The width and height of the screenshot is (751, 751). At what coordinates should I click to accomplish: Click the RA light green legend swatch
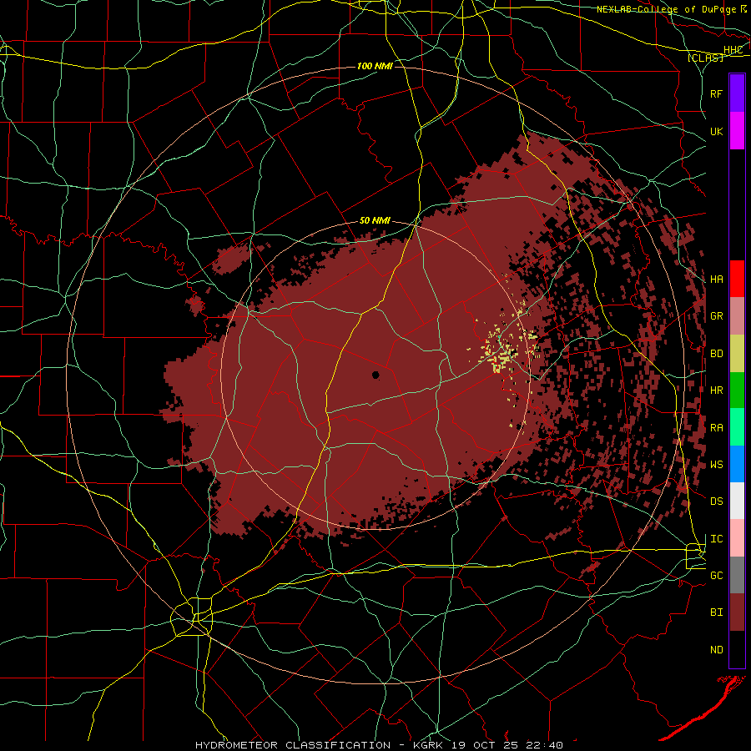(737, 427)
